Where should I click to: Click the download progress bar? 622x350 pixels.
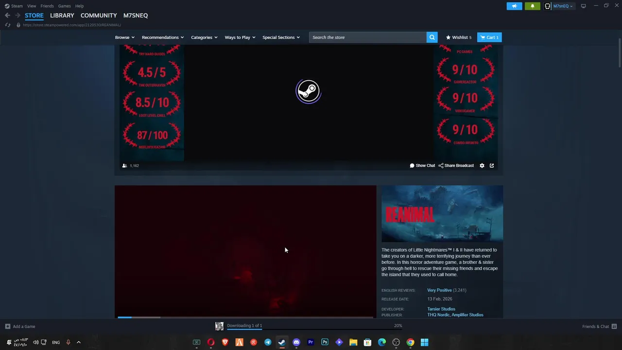[x=314, y=329]
